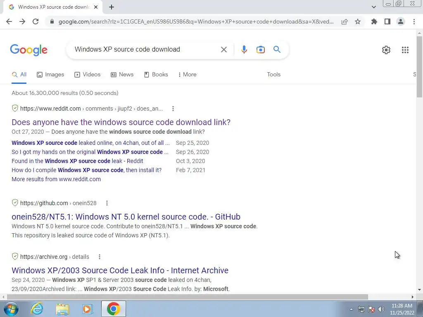
Task: Go back to the previous page
Action: [x=9, y=21]
